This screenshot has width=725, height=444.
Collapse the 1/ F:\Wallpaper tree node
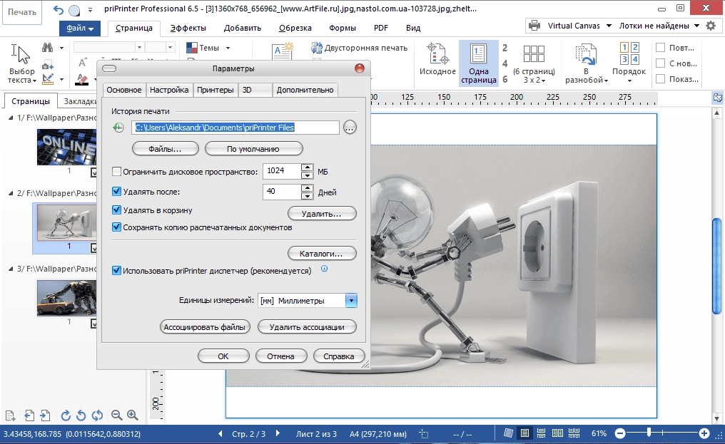click(11, 118)
